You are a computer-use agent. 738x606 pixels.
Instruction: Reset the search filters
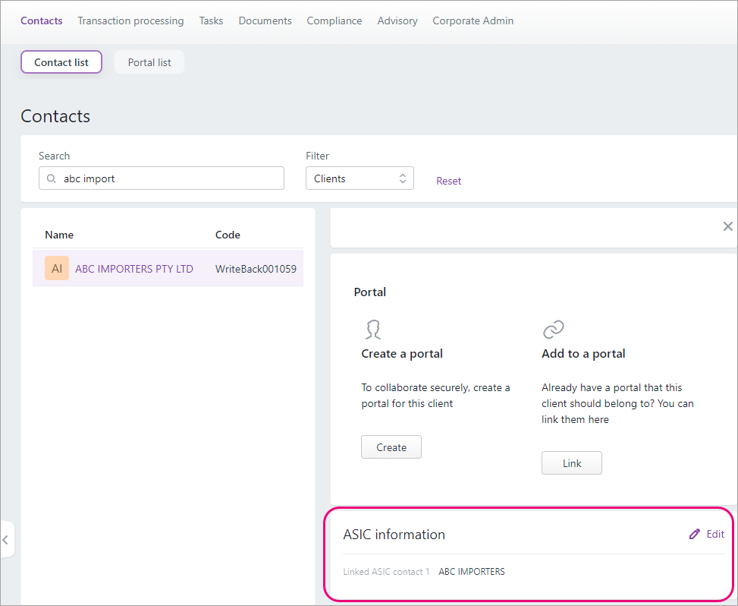tap(448, 181)
